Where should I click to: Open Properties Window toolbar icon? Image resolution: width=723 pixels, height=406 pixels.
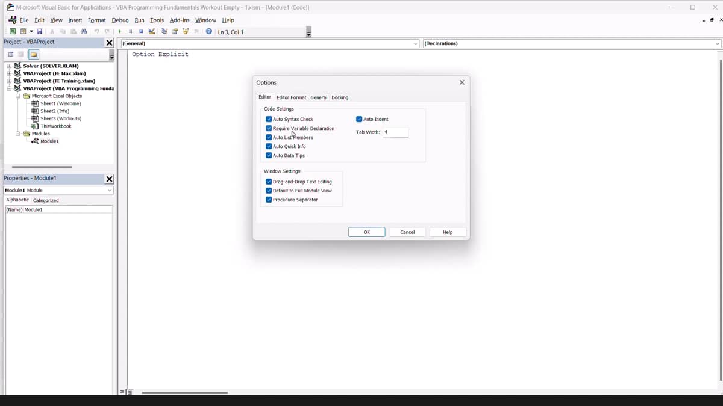[175, 31]
